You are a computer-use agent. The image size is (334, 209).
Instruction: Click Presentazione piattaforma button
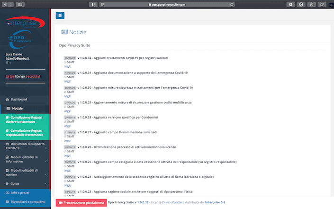[x=81, y=203]
